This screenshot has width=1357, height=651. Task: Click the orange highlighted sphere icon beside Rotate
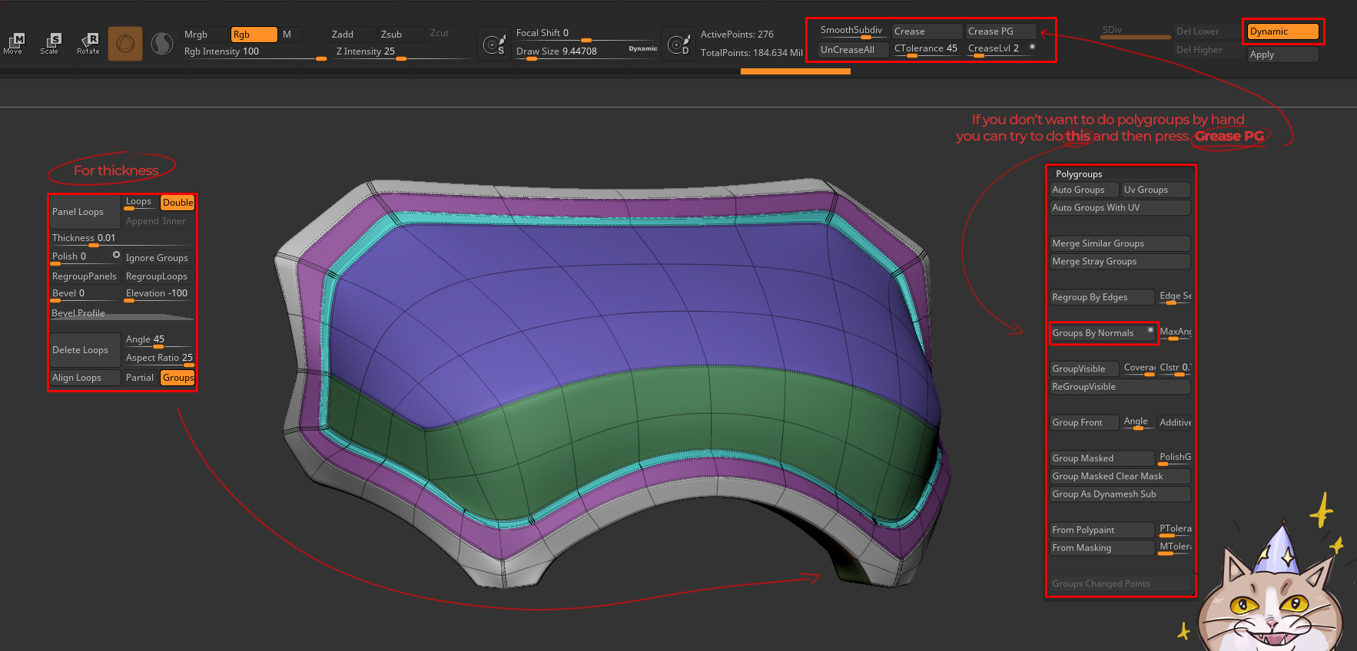coord(125,44)
